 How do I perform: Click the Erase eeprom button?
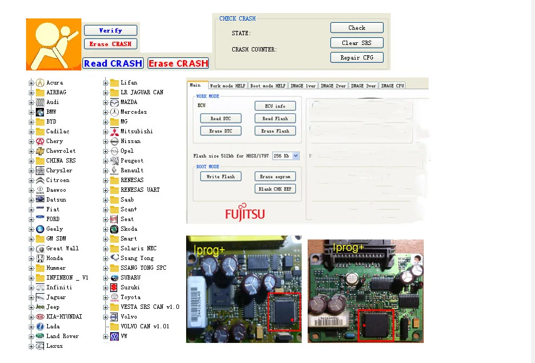(x=275, y=177)
